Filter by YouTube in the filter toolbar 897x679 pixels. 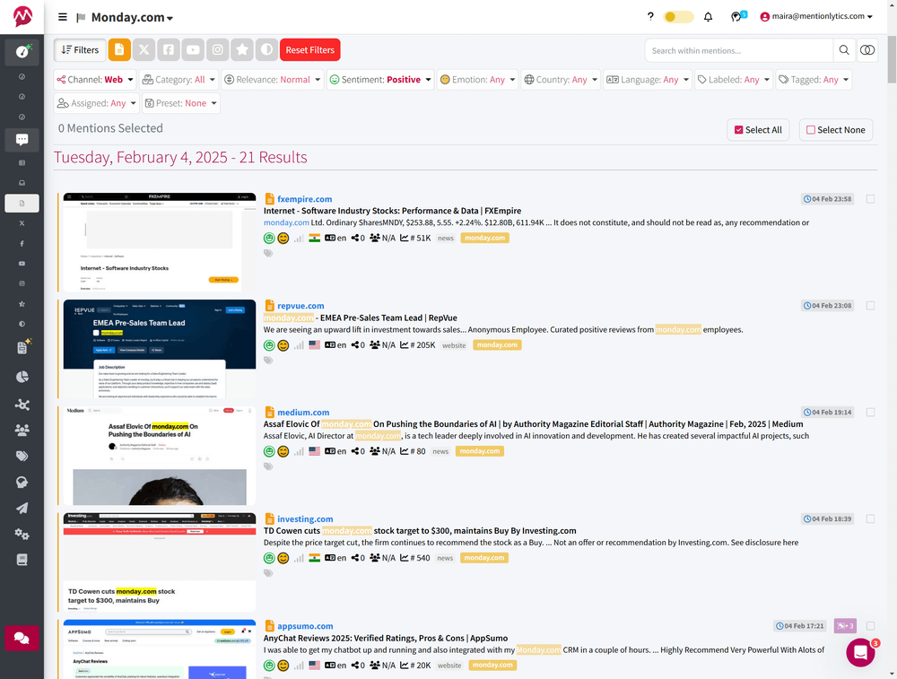point(194,49)
